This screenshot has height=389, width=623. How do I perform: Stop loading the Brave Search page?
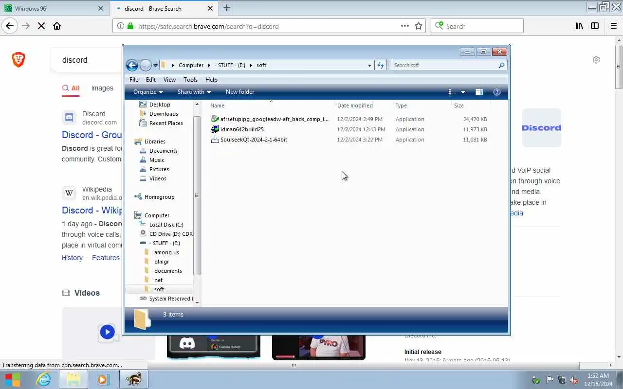[41, 26]
